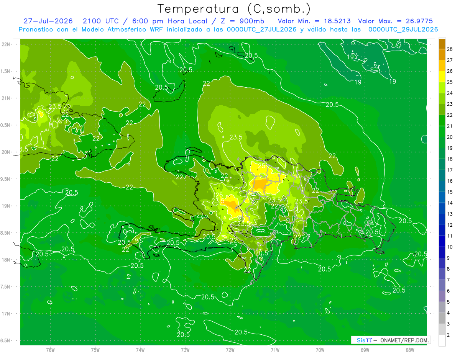Click the "74W" longitude axis label
Viewport: 460px width, 355px height.
(140, 350)
